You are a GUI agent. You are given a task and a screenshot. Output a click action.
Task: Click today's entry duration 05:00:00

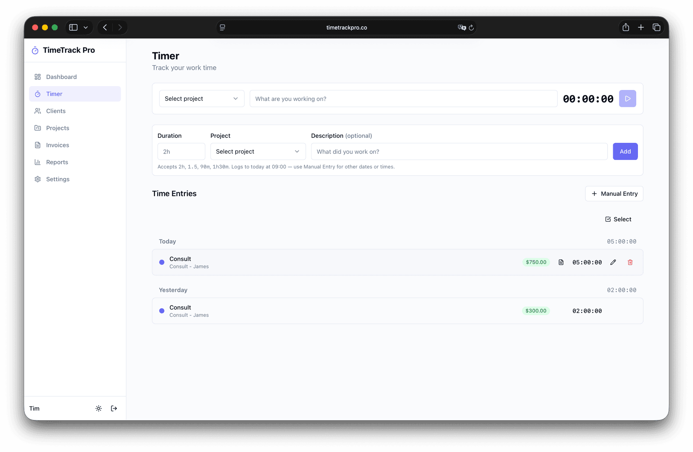click(587, 262)
